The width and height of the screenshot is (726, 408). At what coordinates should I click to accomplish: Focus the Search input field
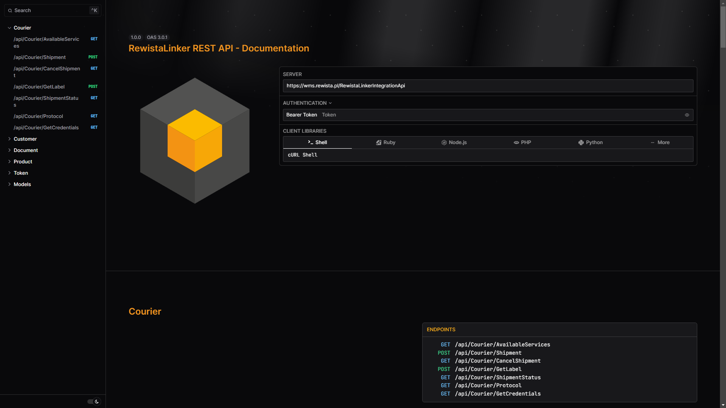53,11
